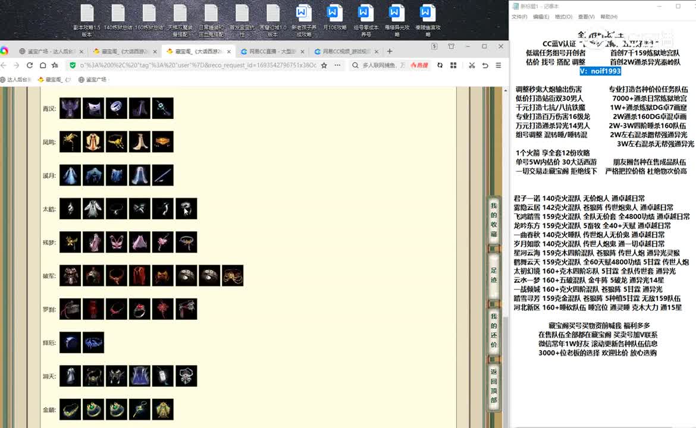Open Notepad 文件(F) menu
Screen dimensions: 696x428
click(519, 17)
